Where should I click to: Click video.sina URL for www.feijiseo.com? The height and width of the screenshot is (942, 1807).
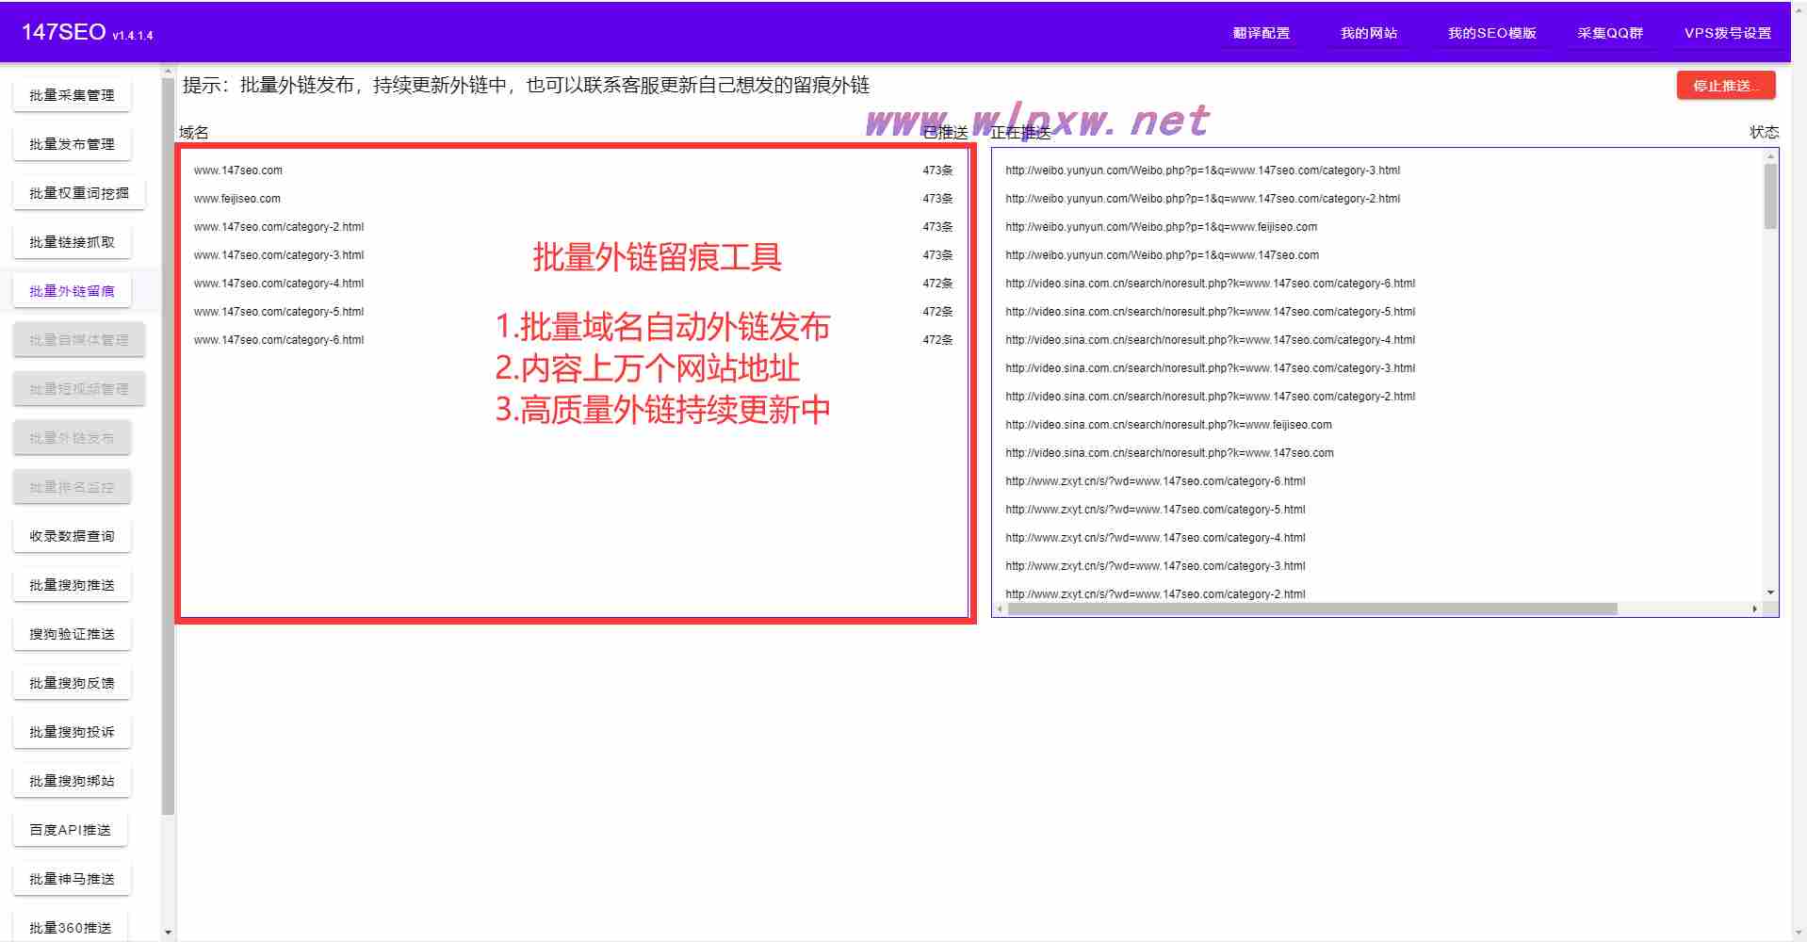tap(1168, 425)
